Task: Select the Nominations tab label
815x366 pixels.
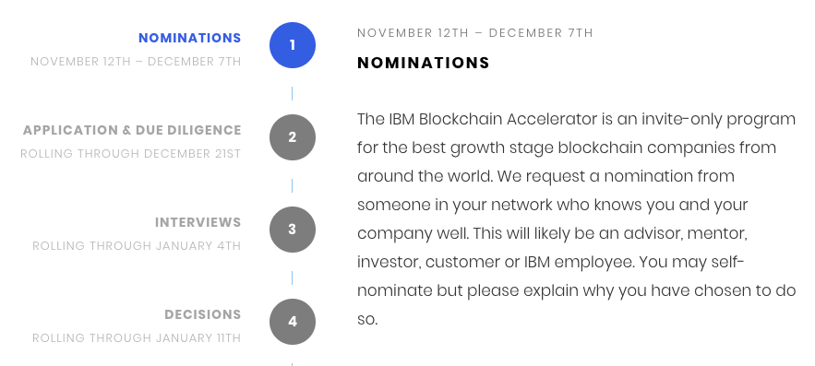Action: 190,38
